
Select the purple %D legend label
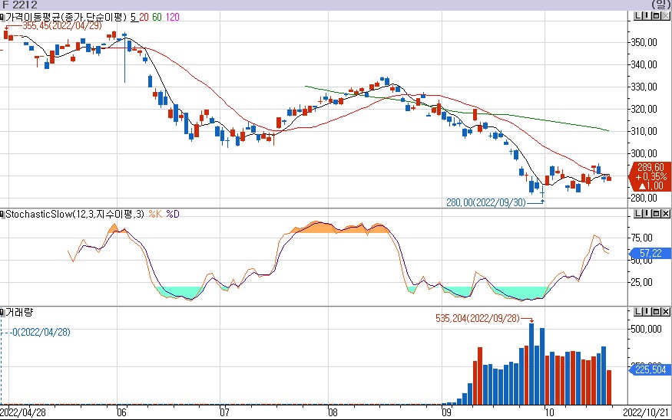point(173,214)
